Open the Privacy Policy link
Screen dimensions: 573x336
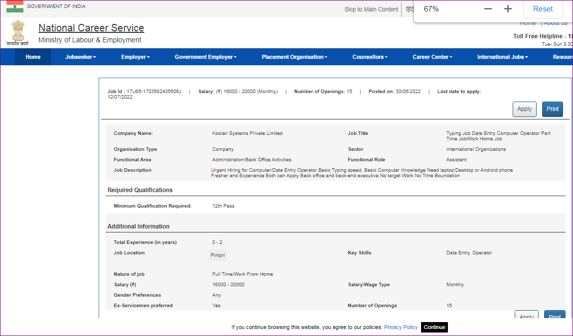pos(401,327)
